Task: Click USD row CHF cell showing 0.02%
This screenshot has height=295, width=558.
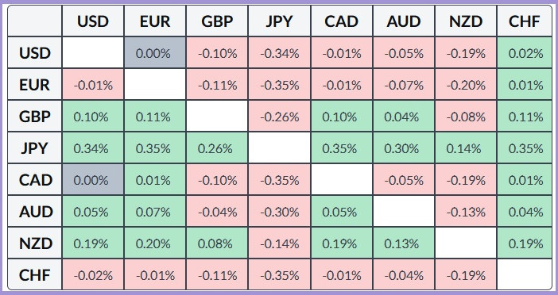Action: [x=524, y=53]
